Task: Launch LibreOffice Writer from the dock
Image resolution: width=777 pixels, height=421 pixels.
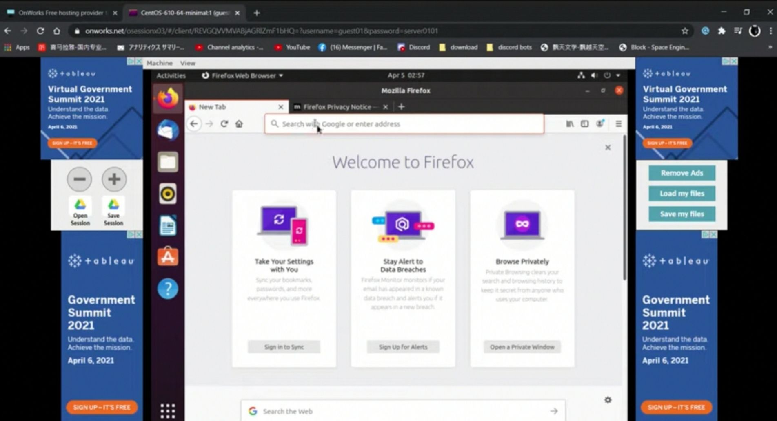Action: click(168, 225)
